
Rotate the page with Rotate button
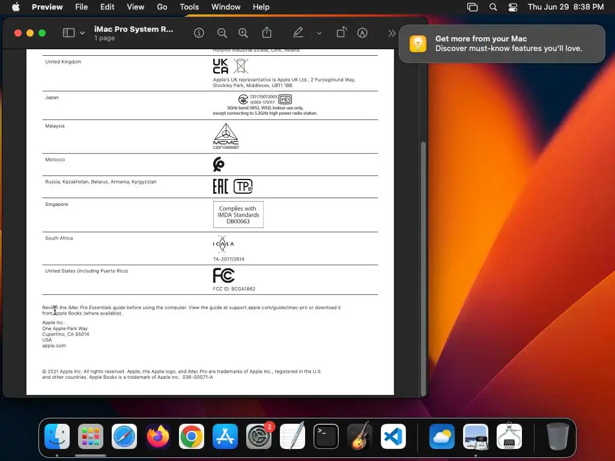click(x=342, y=32)
